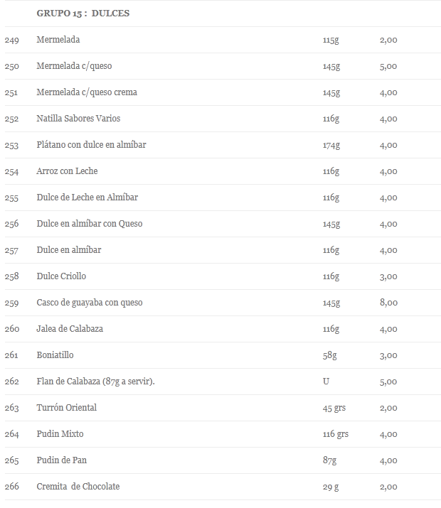
Task: Select the Pudin Mixto row text
Action: pos(60,433)
